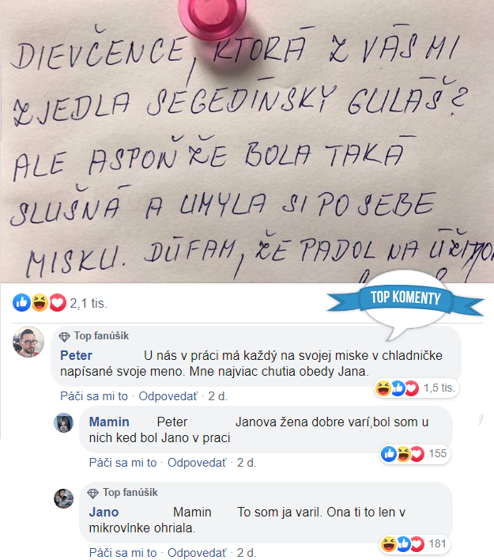This screenshot has width=494, height=560.
Task: Click Jano's profile avatar
Action: tap(63, 498)
